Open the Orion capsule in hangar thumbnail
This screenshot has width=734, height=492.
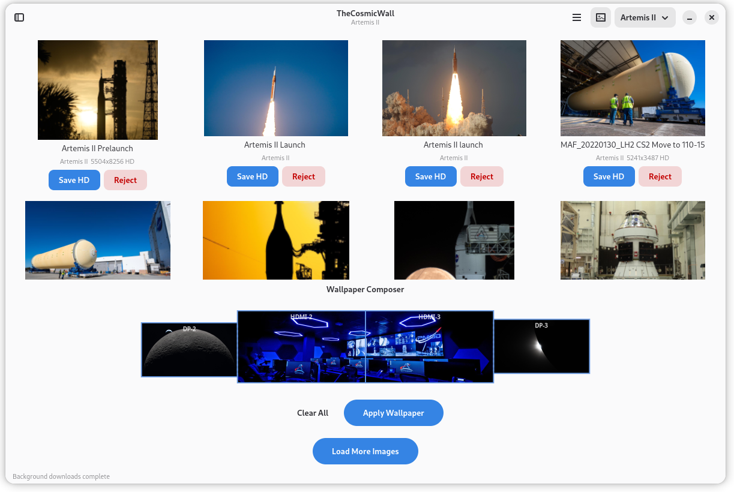633,240
